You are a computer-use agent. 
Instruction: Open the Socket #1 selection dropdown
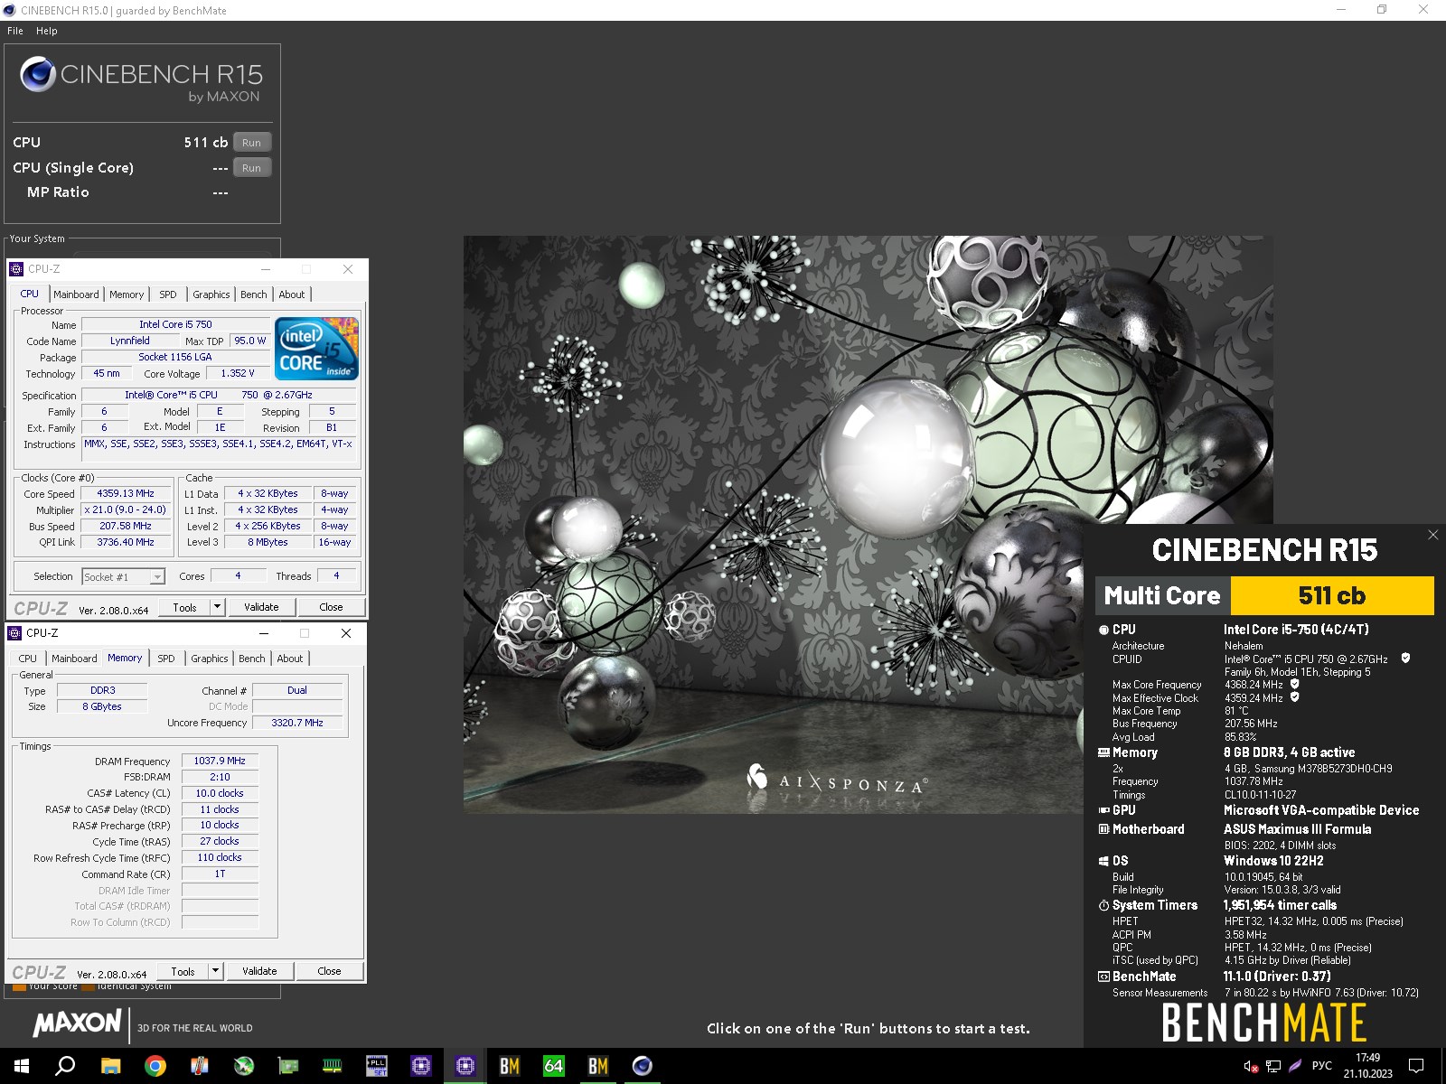(x=124, y=576)
